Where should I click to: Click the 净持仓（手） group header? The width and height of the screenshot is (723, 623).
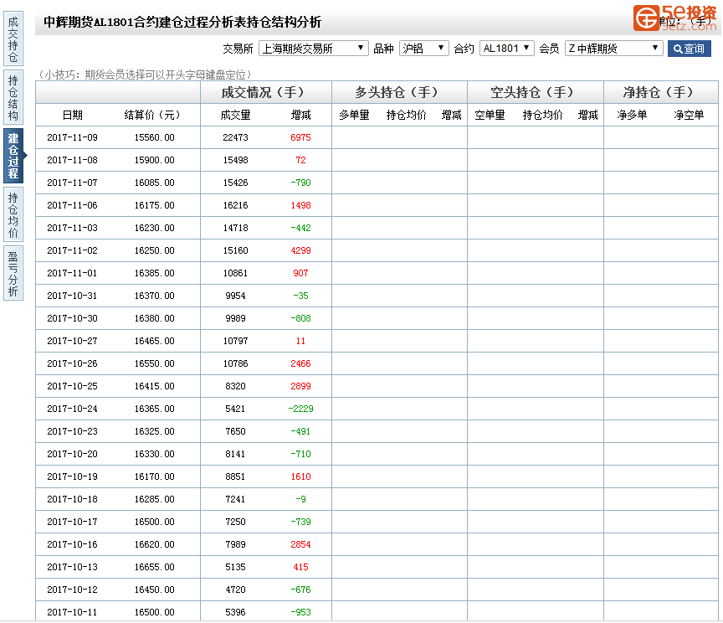pos(658,92)
